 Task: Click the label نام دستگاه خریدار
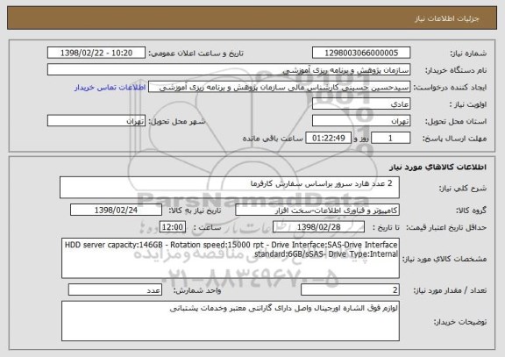pos(456,70)
